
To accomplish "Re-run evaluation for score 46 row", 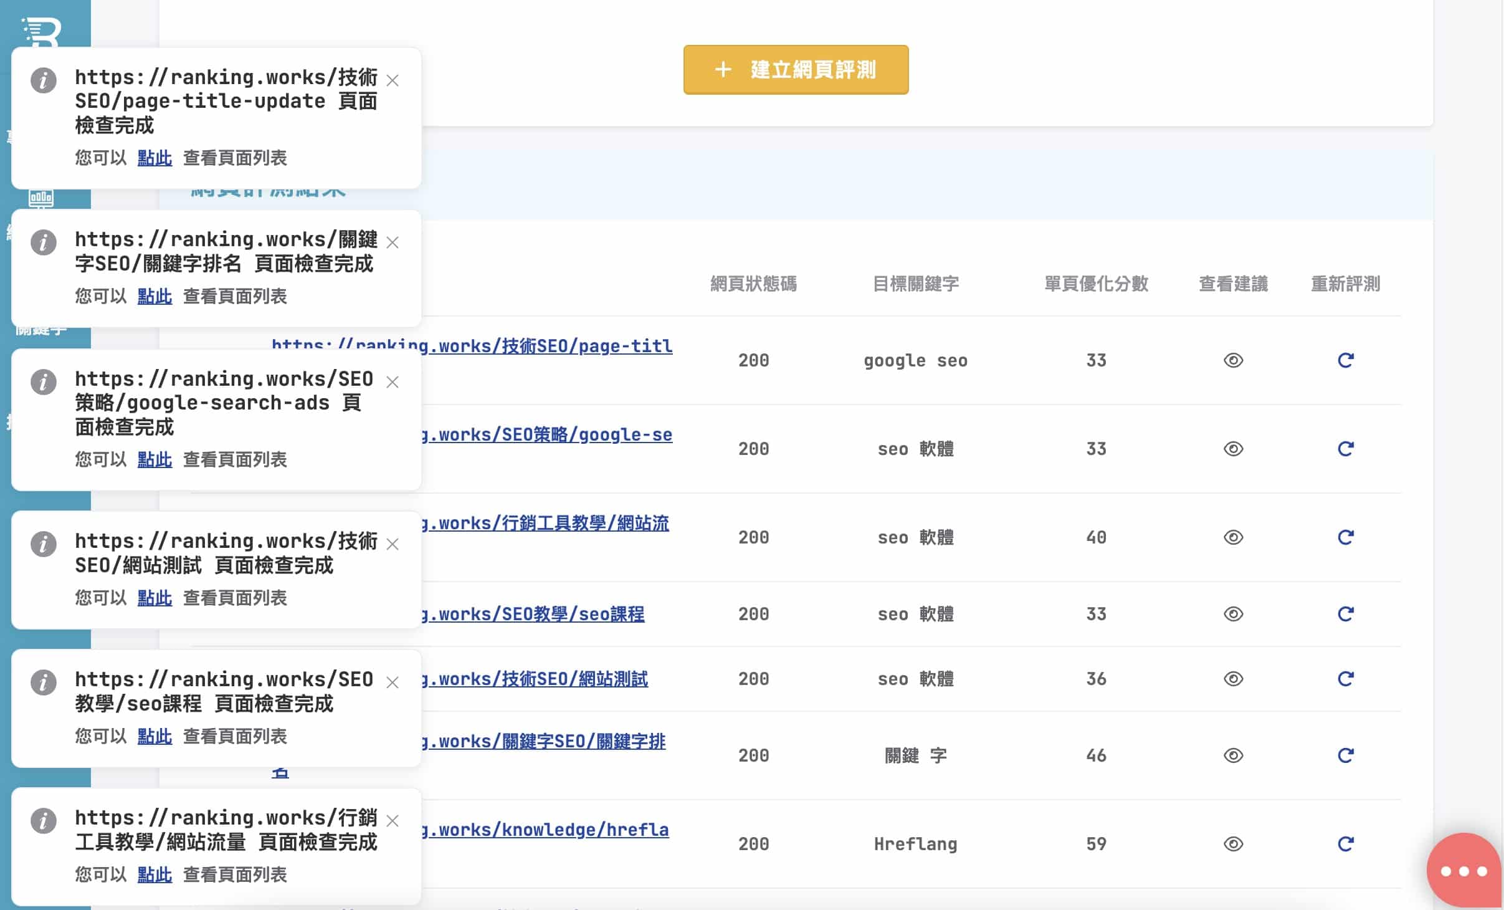I will [x=1345, y=755].
